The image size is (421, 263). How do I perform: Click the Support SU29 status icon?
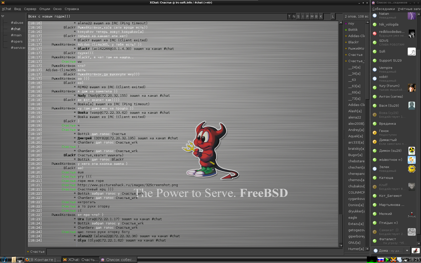pyautogui.click(x=375, y=61)
